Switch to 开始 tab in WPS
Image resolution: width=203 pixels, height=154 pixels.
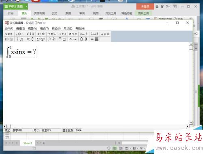[11, 13]
